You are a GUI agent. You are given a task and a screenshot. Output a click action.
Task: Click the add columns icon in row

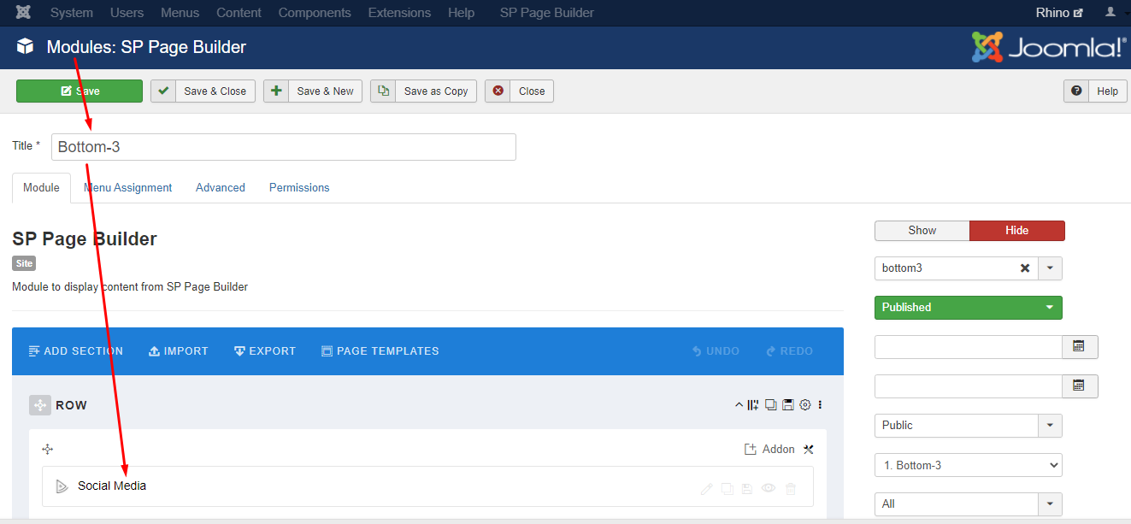(x=753, y=405)
